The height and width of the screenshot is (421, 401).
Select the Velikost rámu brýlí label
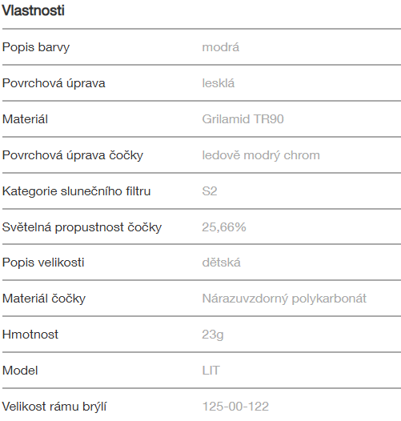point(54,407)
